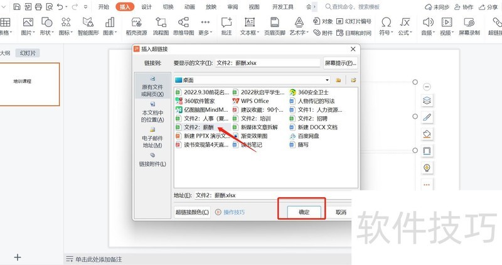Click the 日期和时间 button
The image size is (502, 265).
tap(353, 33)
